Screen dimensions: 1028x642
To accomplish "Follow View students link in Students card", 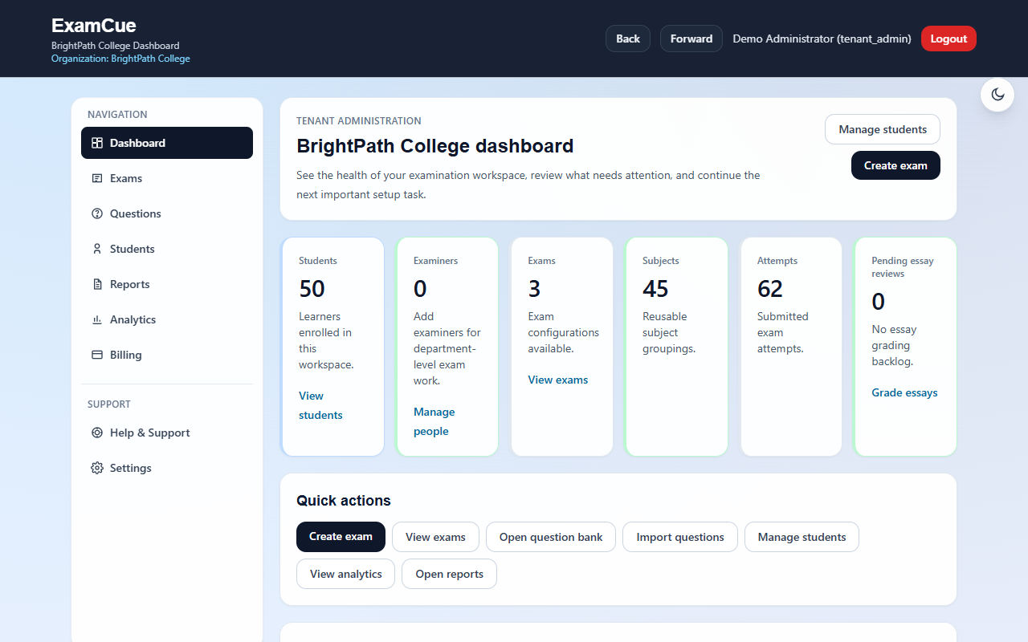I will [320, 405].
